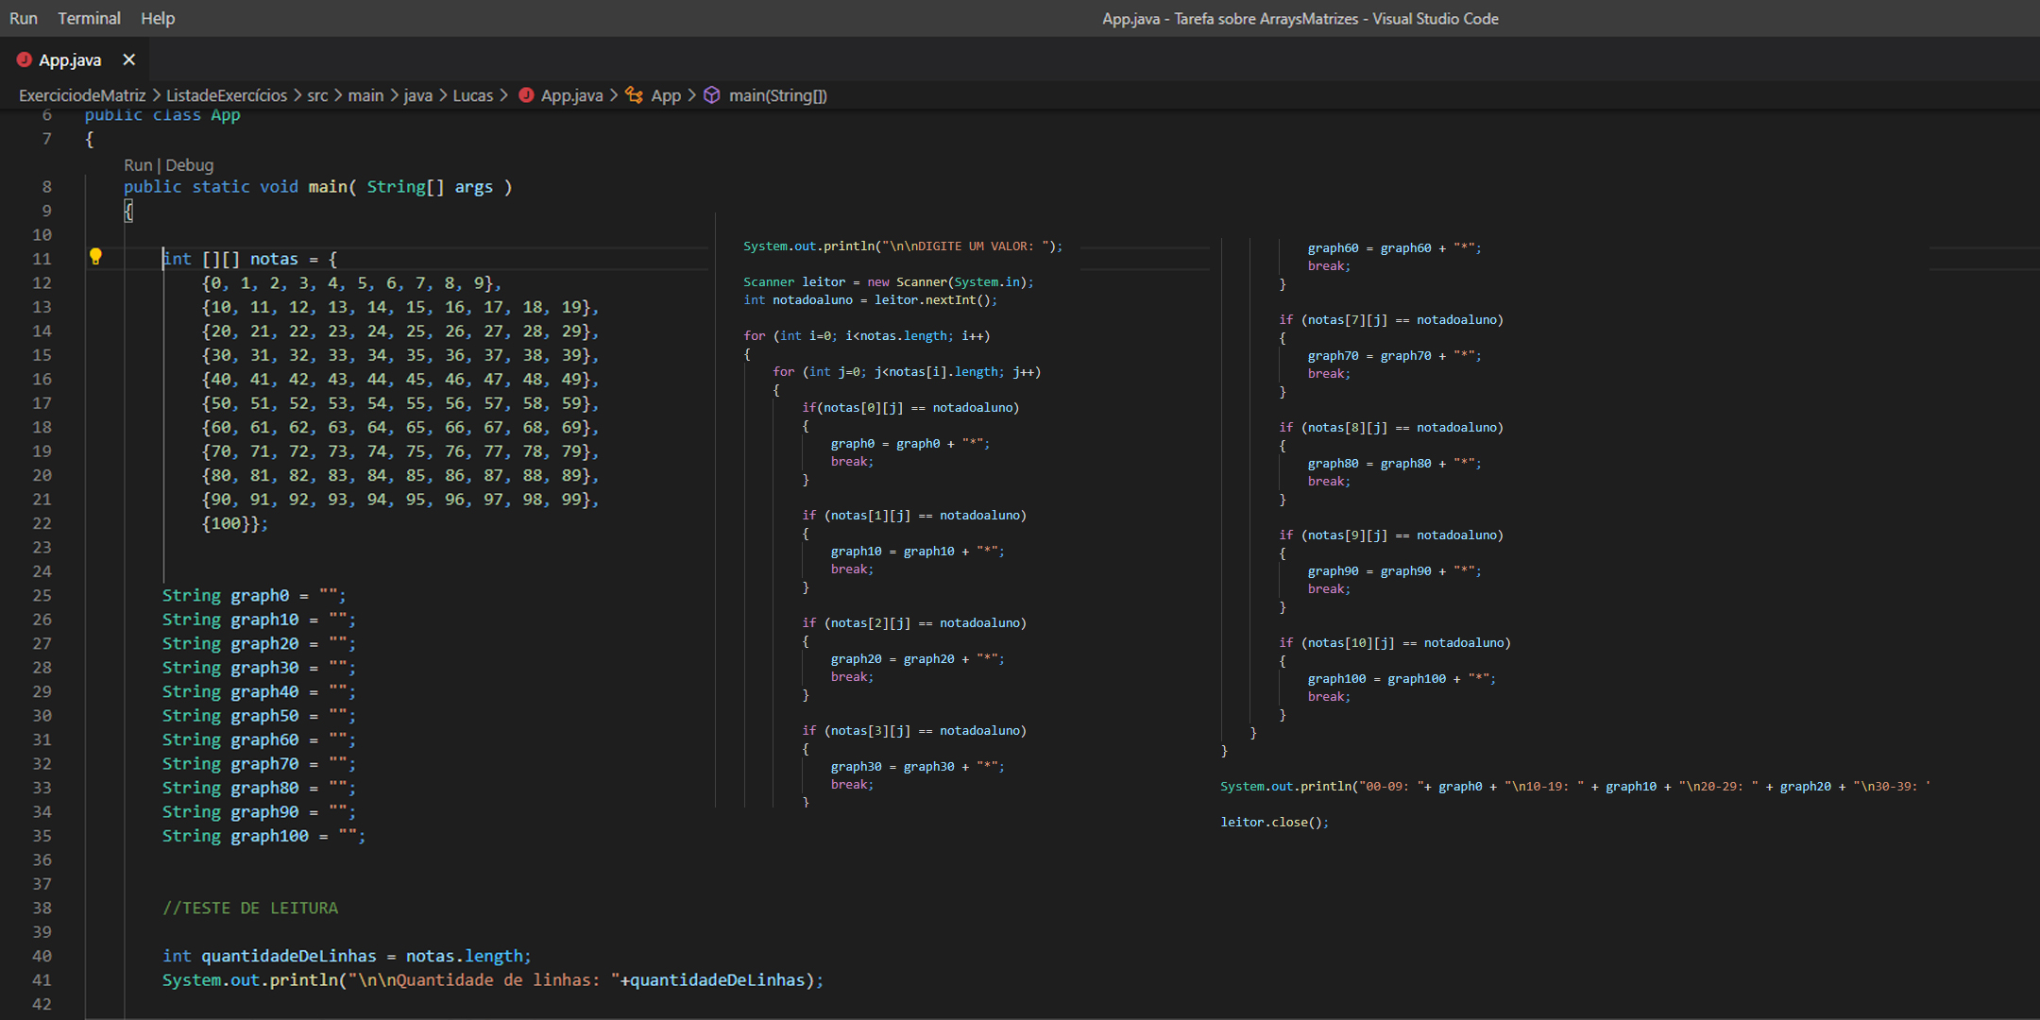
Task: Open the Terminal menu
Action: point(89,18)
